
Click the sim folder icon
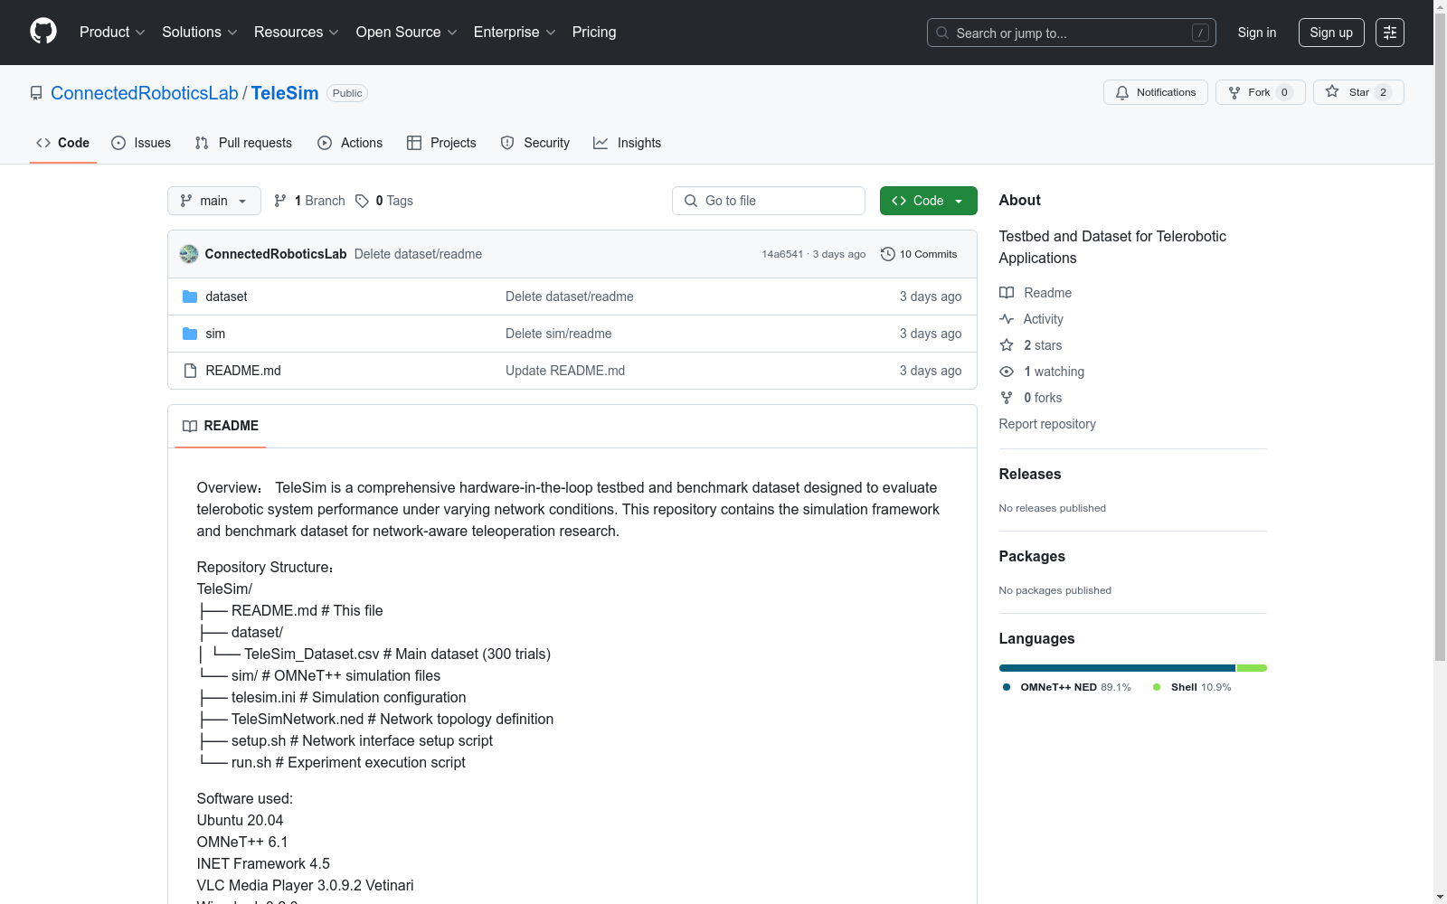tap(190, 334)
